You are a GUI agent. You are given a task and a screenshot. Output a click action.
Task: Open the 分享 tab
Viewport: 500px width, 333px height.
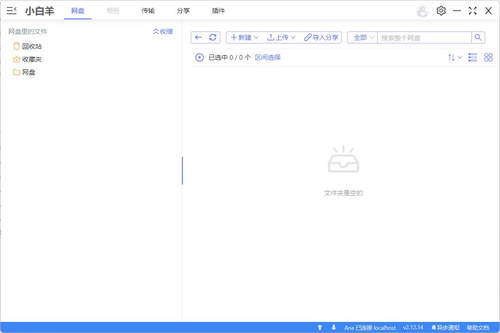click(x=183, y=11)
